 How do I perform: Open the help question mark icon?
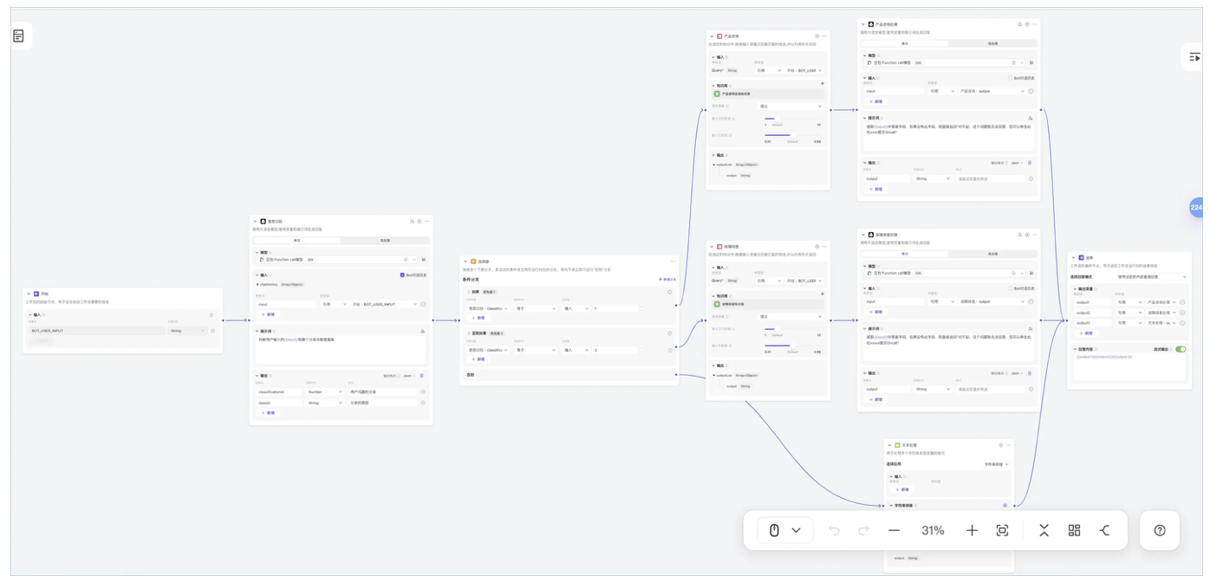tap(1160, 531)
